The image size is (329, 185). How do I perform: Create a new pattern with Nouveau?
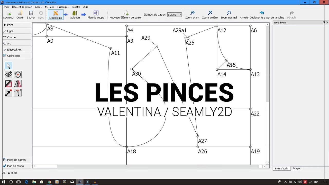point(8,15)
